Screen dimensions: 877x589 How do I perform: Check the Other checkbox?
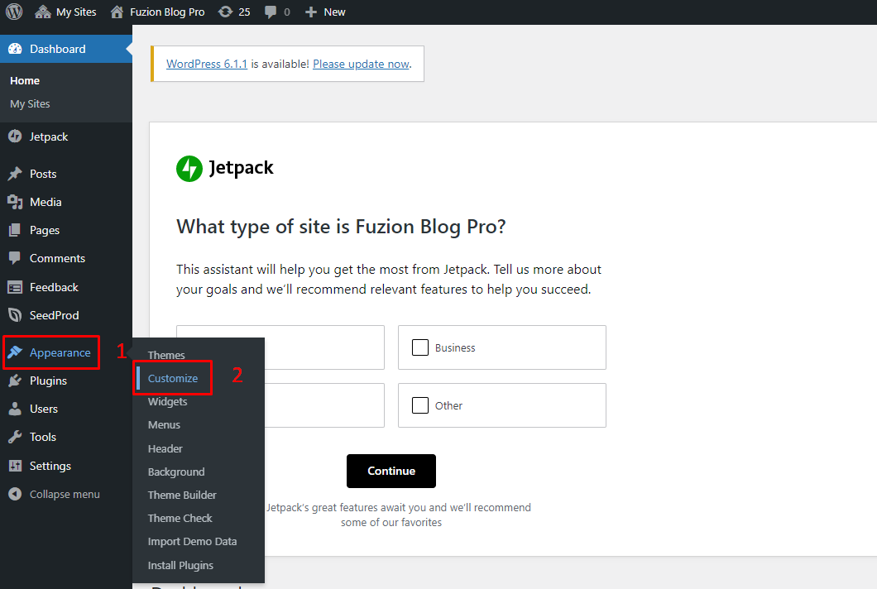pyautogui.click(x=420, y=405)
